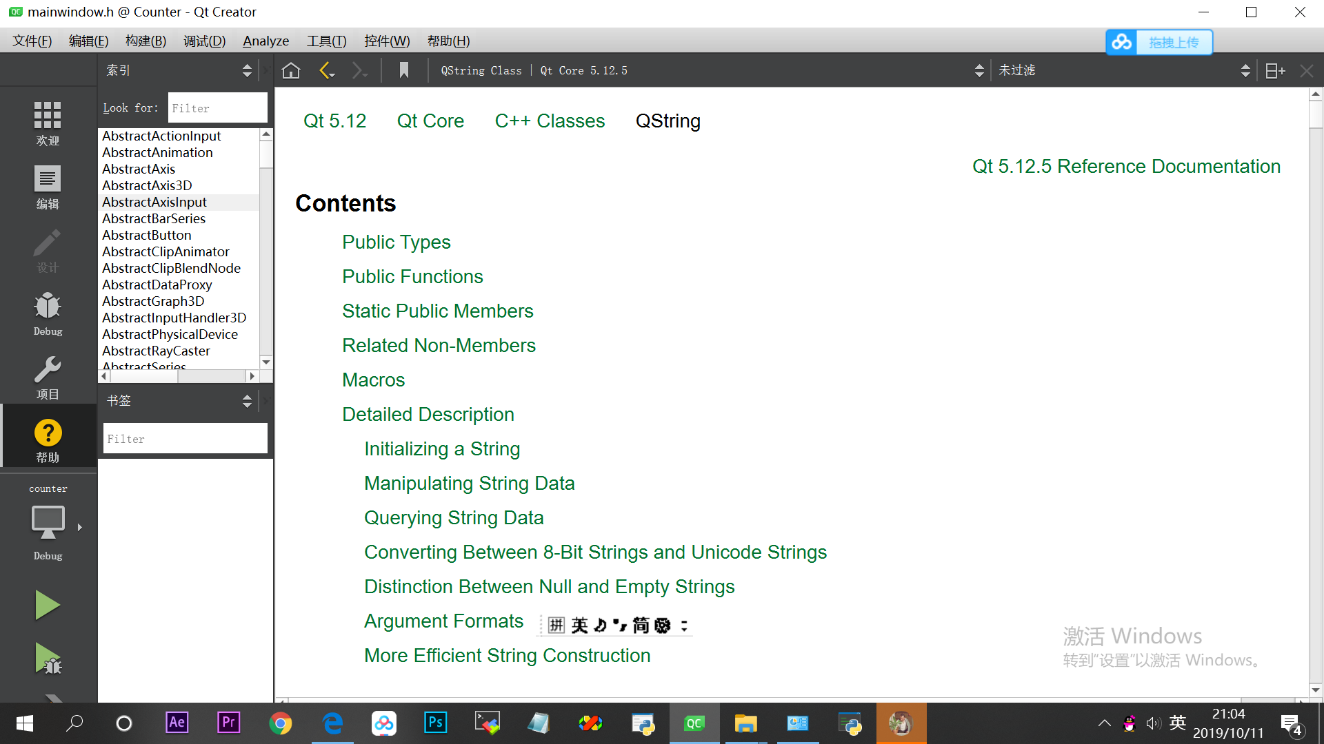Open the Public Functions link
Image resolution: width=1324 pixels, height=744 pixels.
(412, 276)
